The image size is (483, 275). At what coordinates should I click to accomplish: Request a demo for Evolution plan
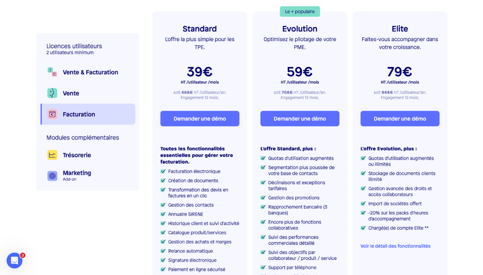click(x=300, y=119)
